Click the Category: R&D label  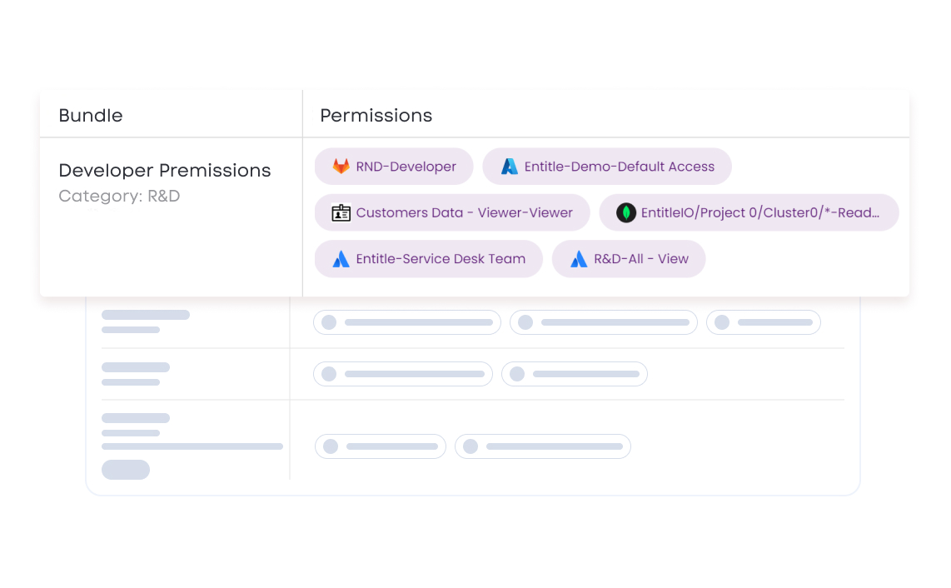pyautogui.click(x=119, y=196)
